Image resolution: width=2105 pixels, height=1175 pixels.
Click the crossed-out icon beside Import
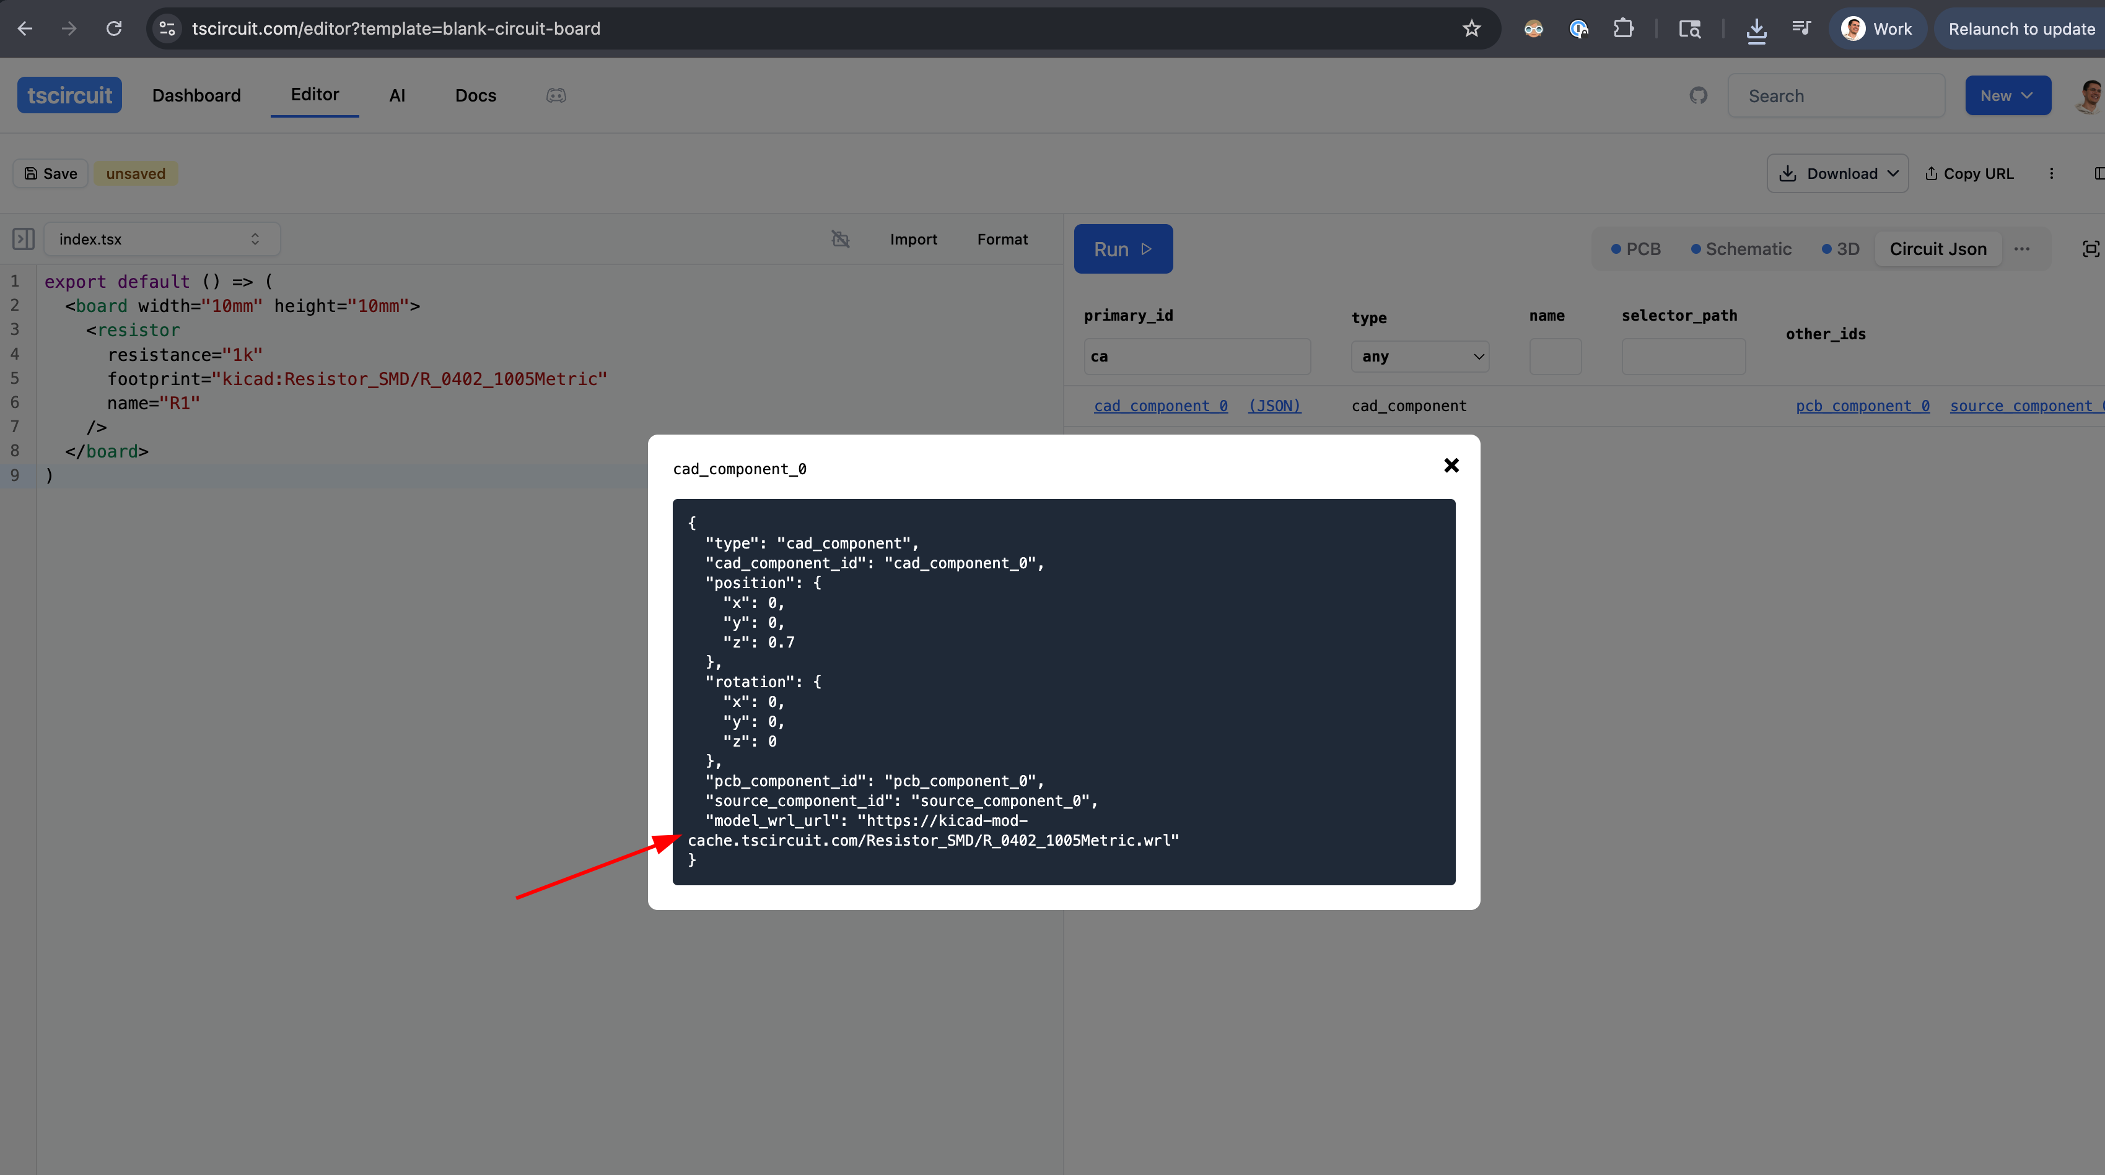tap(840, 238)
